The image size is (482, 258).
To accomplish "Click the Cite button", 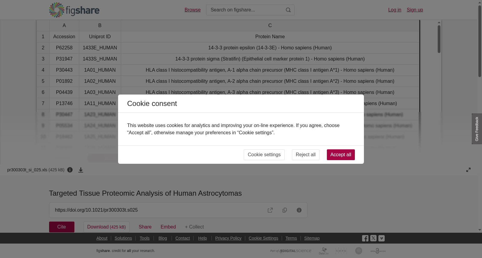I will point(62,227).
